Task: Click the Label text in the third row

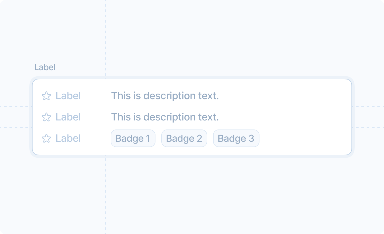Action: pyautogui.click(x=68, y=139)
